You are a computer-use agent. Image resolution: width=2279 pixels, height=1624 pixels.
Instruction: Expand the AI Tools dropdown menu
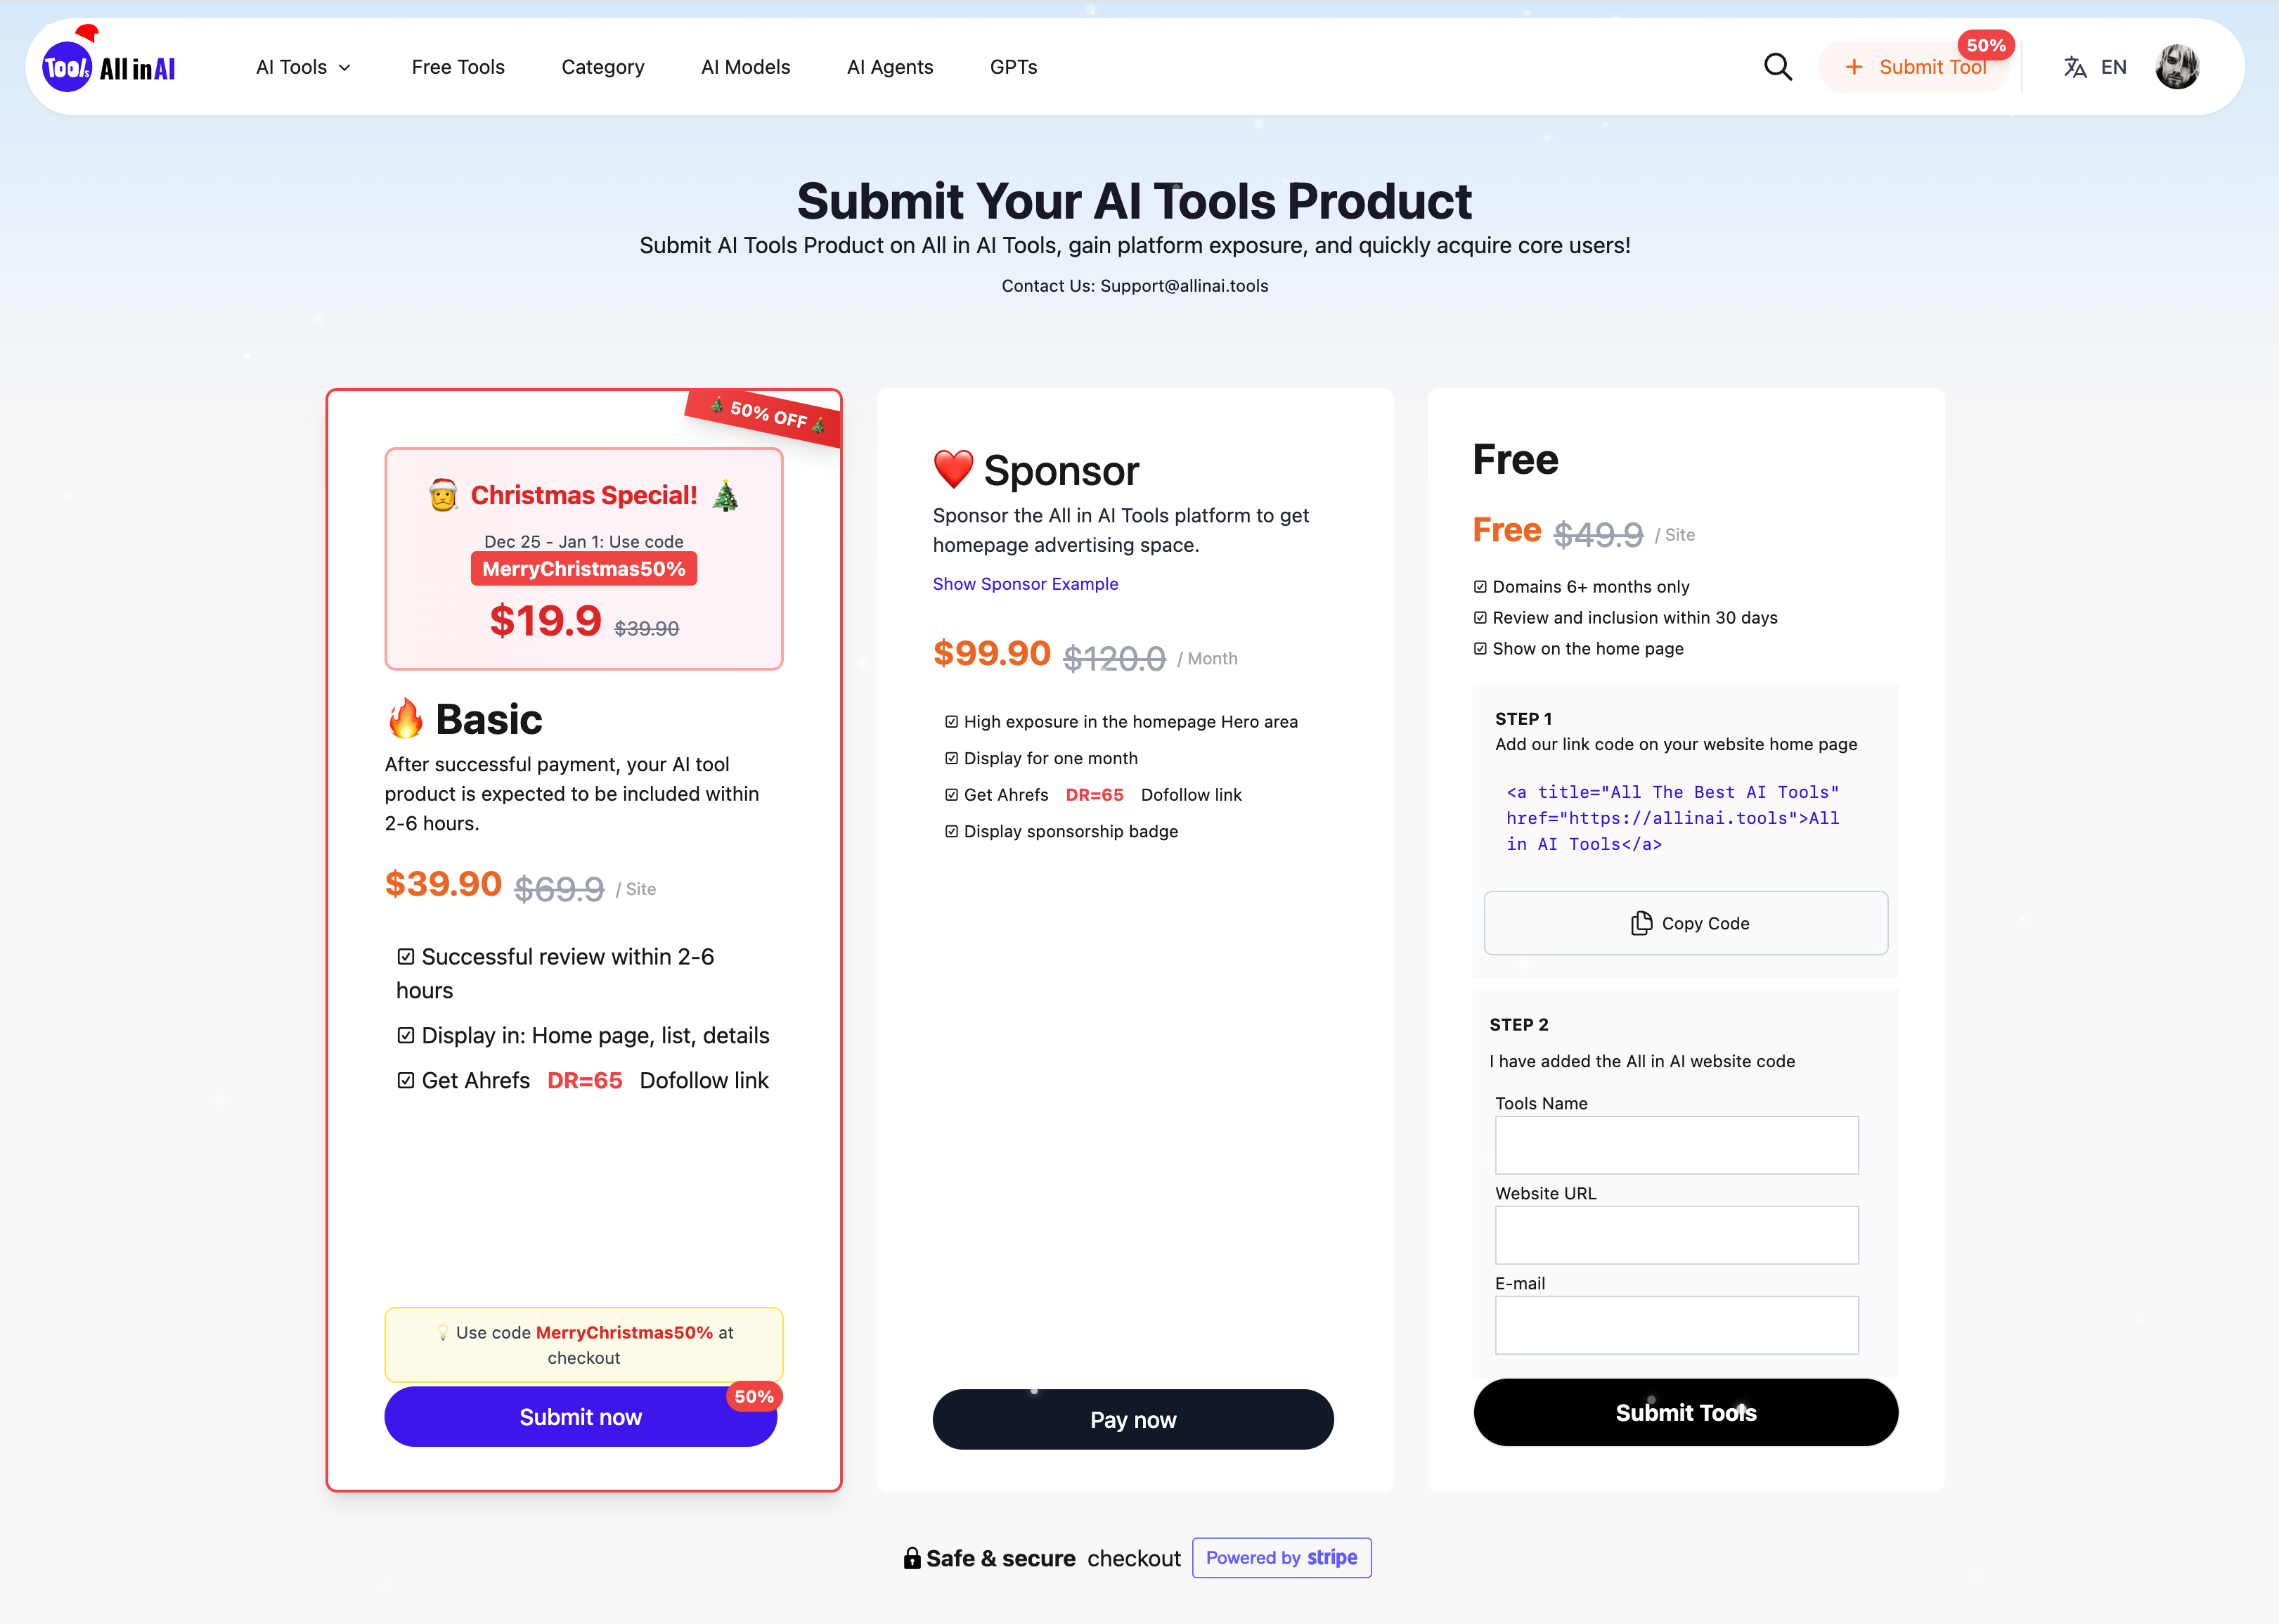[303, 67]
